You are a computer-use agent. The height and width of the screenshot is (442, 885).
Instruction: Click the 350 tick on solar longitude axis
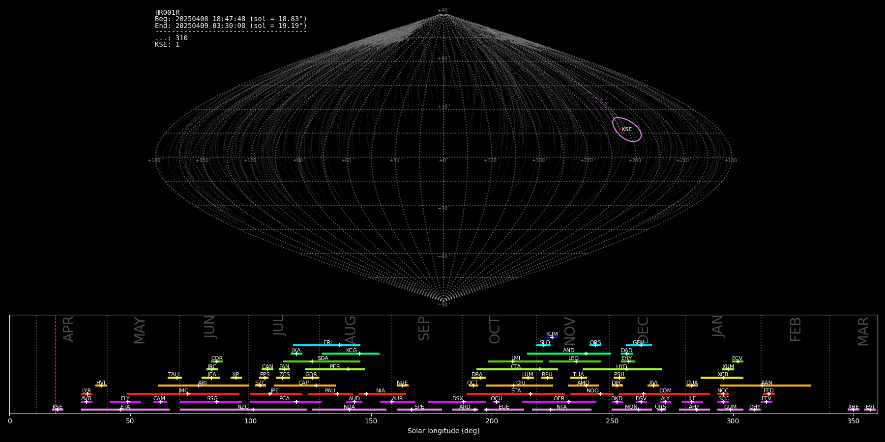click(x=854, y=421)
